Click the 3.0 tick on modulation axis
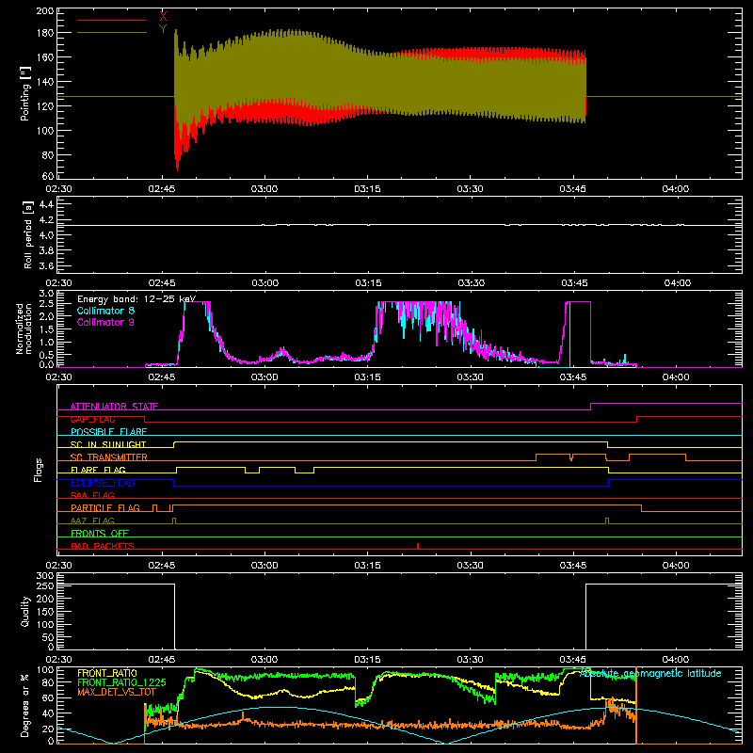753x753 pixels. [46, 293]
